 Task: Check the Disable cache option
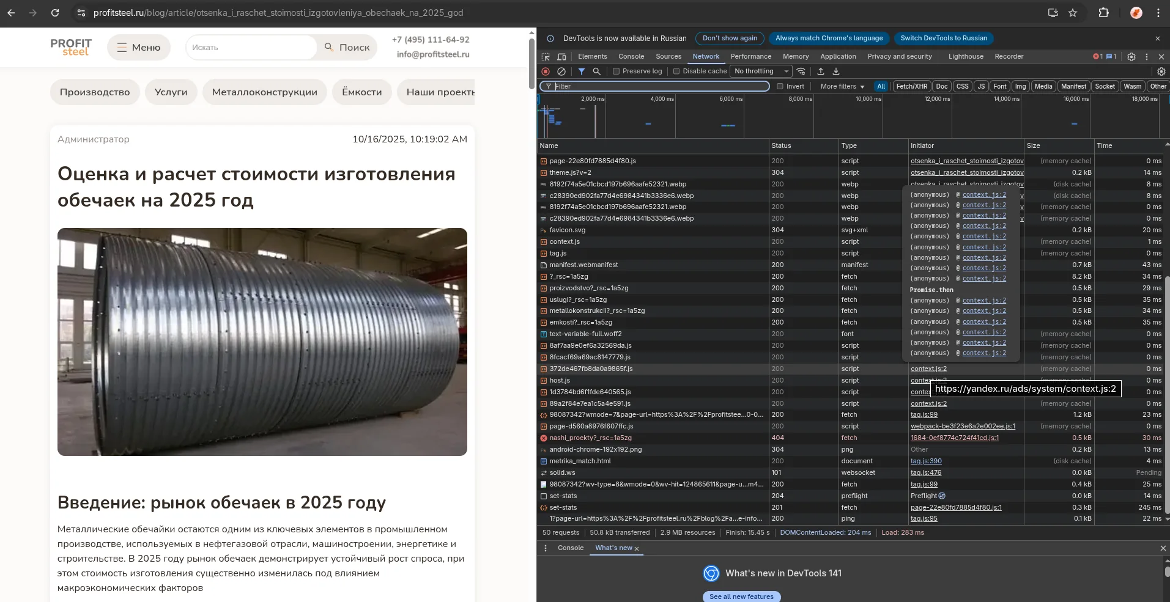(676, 72)
